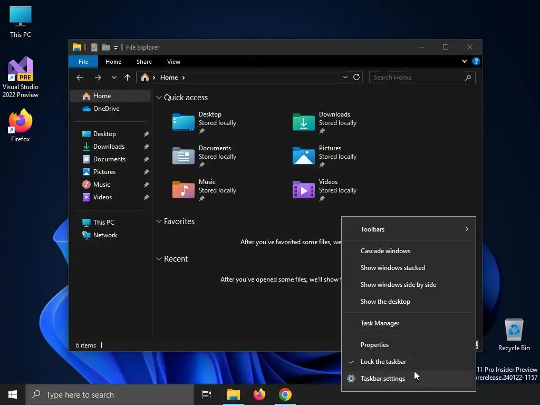Select Videos in the navigation pane

110,197
